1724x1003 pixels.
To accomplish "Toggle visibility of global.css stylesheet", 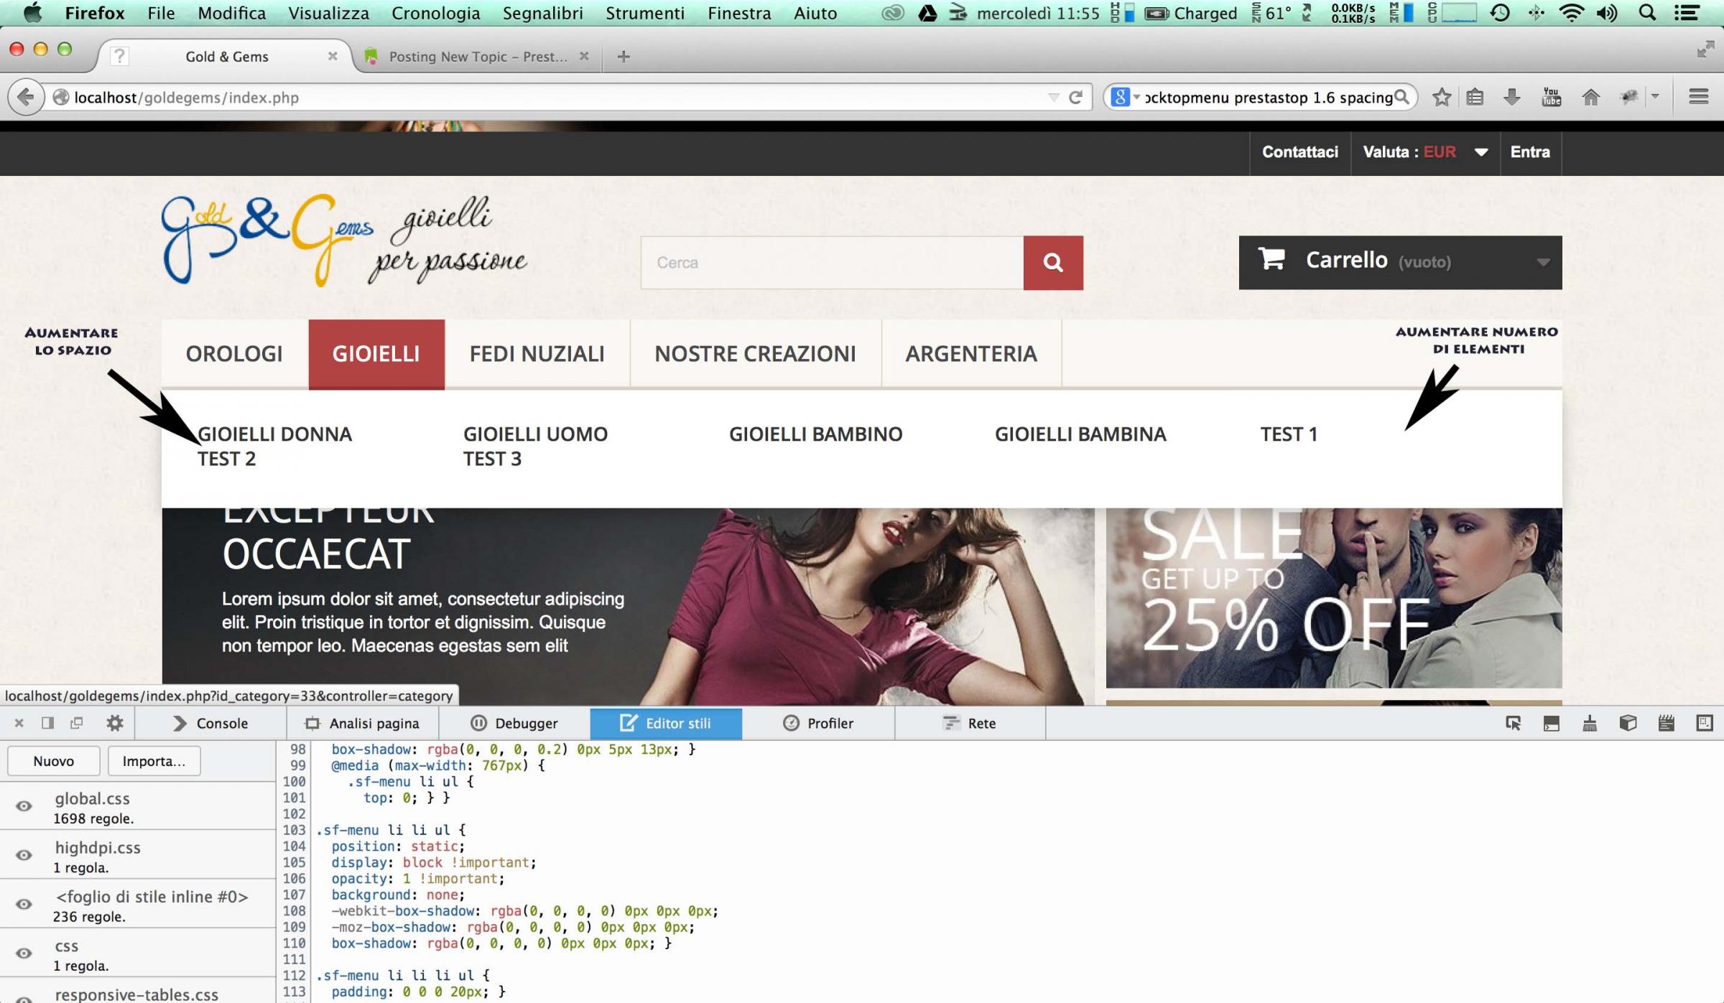I will tap(24, 806).
